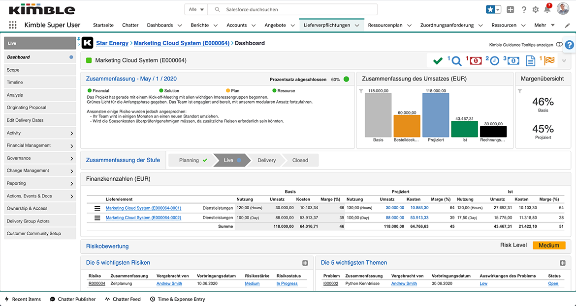Open Originating Proposal in the sidebar
This screenshot has height=306, width=576.
[x=40, y=108]
